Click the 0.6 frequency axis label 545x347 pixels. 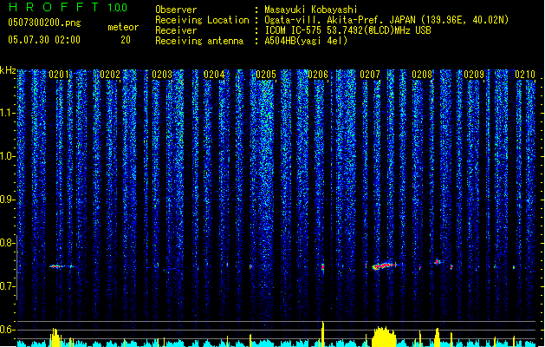pos(7,330)
